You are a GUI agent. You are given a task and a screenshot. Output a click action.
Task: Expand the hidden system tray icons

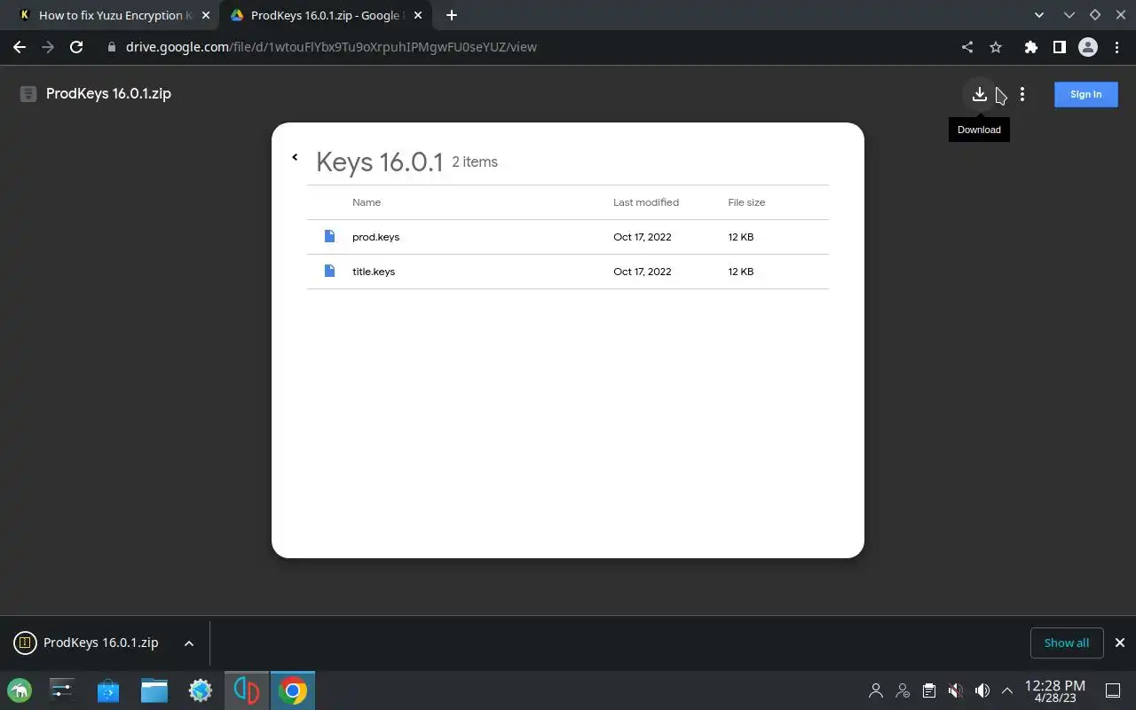coord(1007,690)
